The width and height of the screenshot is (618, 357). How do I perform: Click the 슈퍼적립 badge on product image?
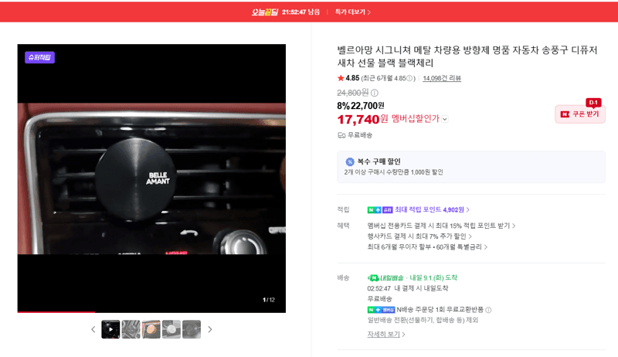click(x=40, y=57)
